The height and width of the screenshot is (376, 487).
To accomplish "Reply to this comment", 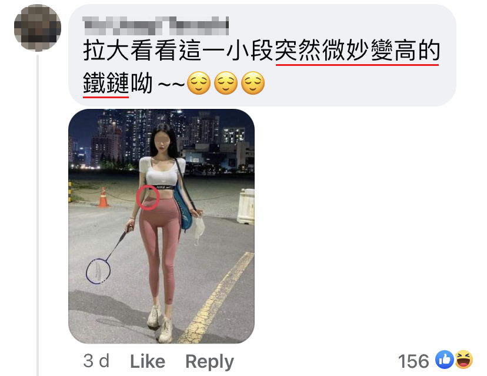I will (x=209, y=362).
